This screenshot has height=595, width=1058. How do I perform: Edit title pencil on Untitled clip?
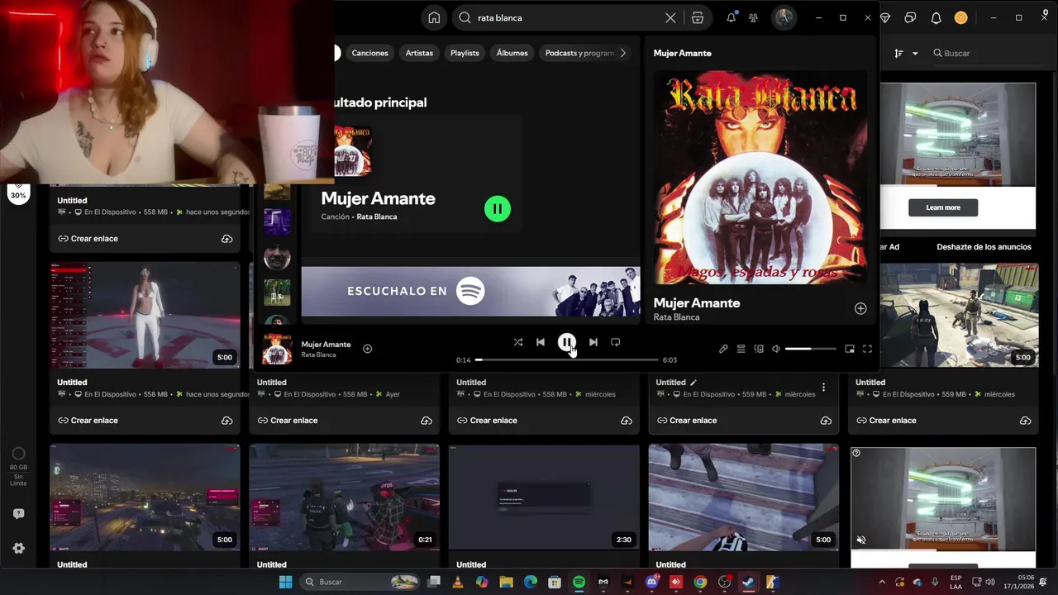point(693,383)
